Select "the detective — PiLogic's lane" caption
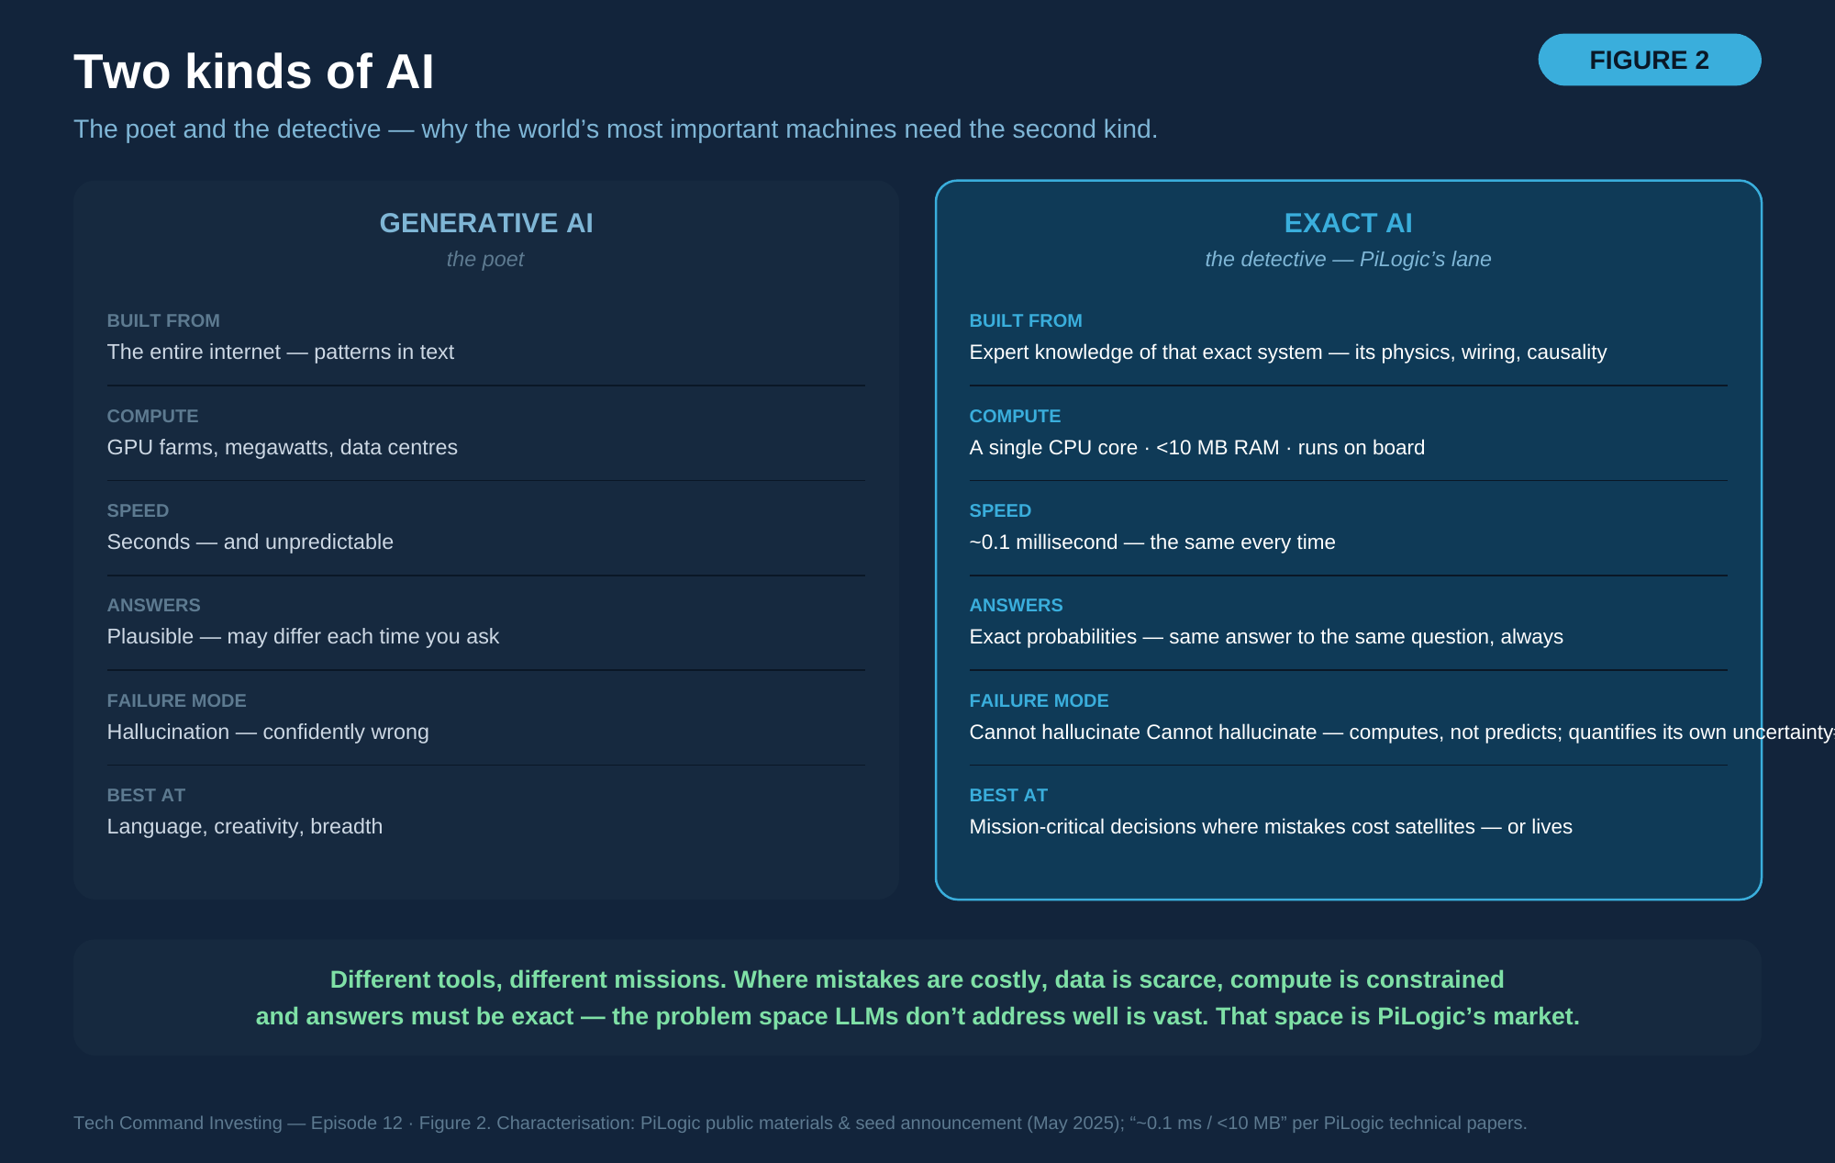 (1348, 260)
